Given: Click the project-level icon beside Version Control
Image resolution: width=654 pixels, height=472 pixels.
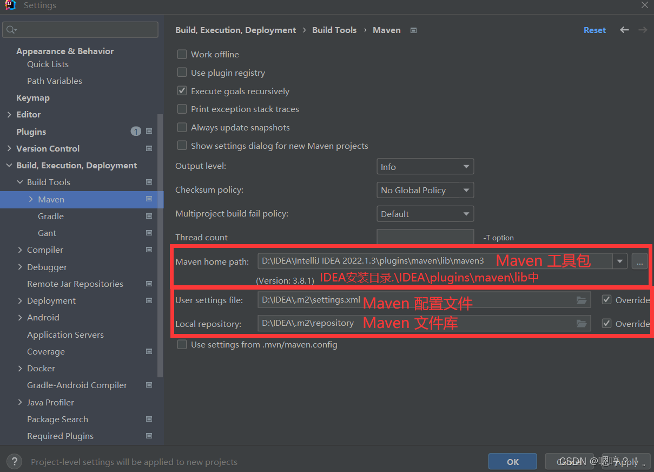Looking at the screenshot, I should pyautogui.click(x=149, y=148).
